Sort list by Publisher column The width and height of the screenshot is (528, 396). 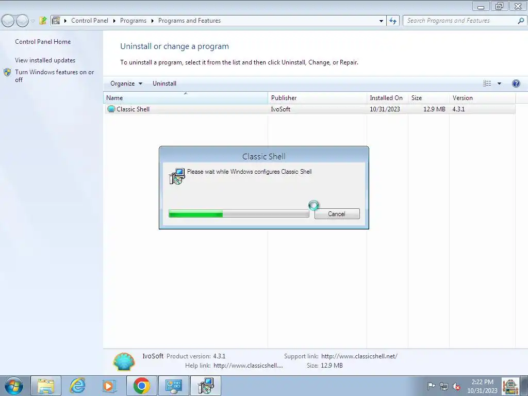tap(317, 98)
